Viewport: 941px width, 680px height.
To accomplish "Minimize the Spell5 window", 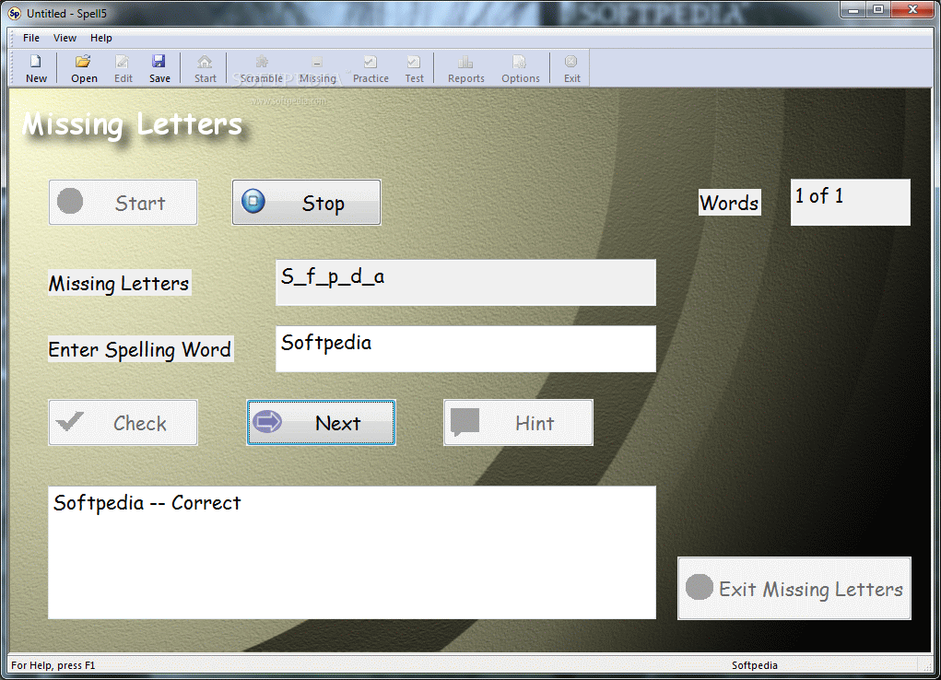I will click(853, 9).
